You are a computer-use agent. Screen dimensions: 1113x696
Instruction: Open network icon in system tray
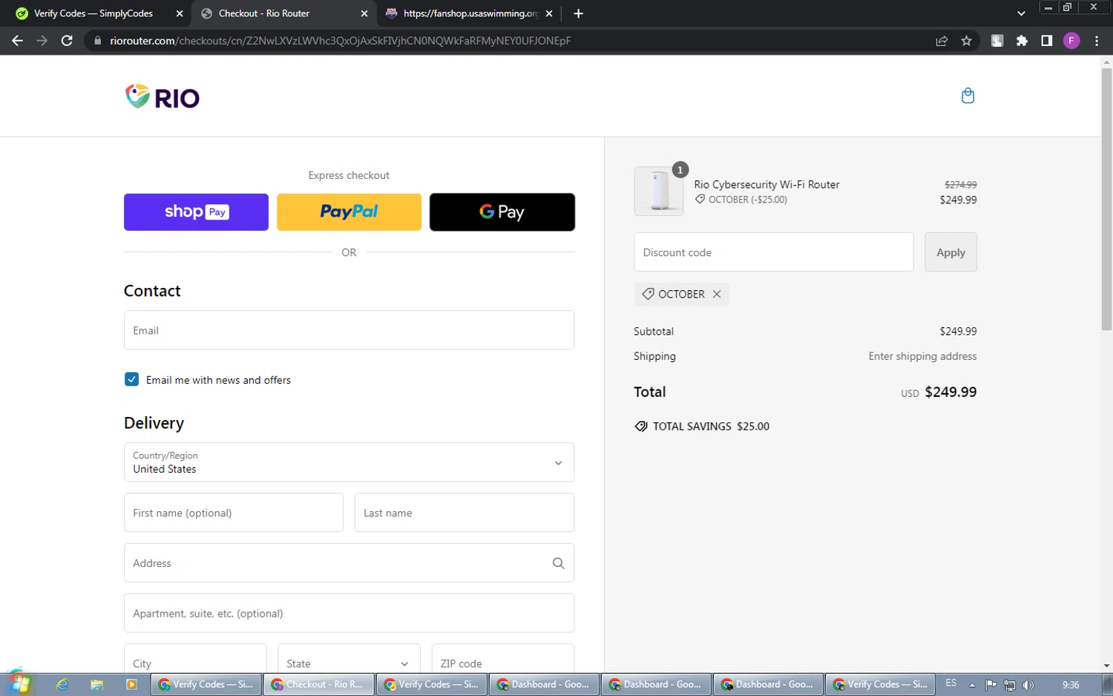point(1009,685)
